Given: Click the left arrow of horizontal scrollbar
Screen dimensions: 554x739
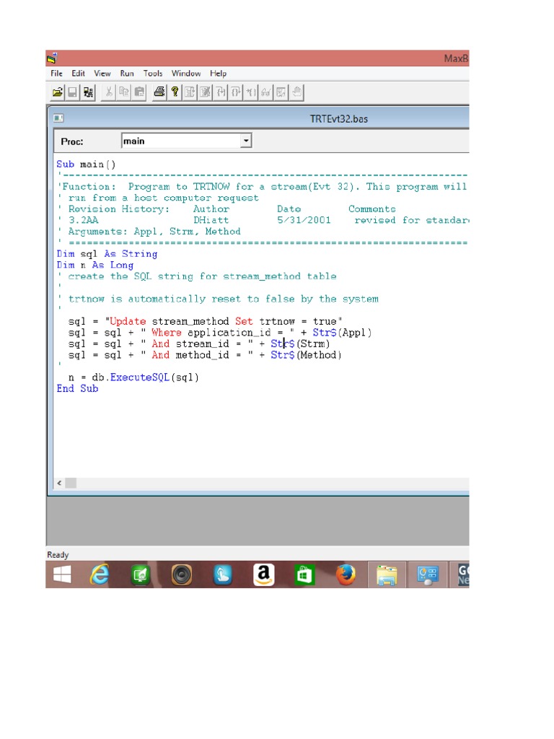Looking at the screenshot, I should [x=59, y=482].
